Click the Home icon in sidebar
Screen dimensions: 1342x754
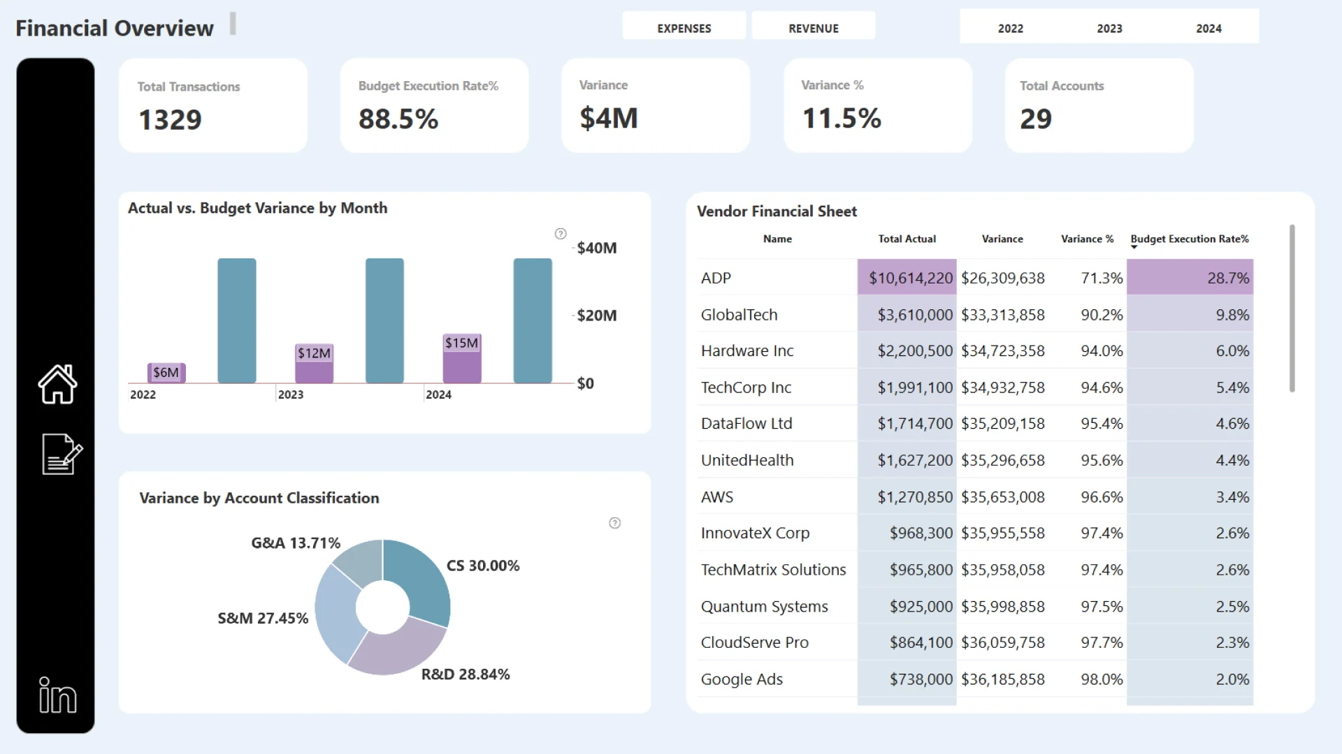tap(57, 384)
